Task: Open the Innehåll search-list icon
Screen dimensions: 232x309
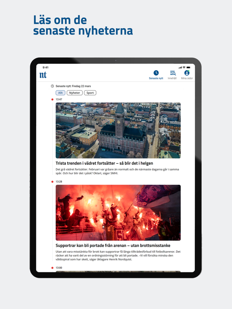Action: [x=173, y=73]
